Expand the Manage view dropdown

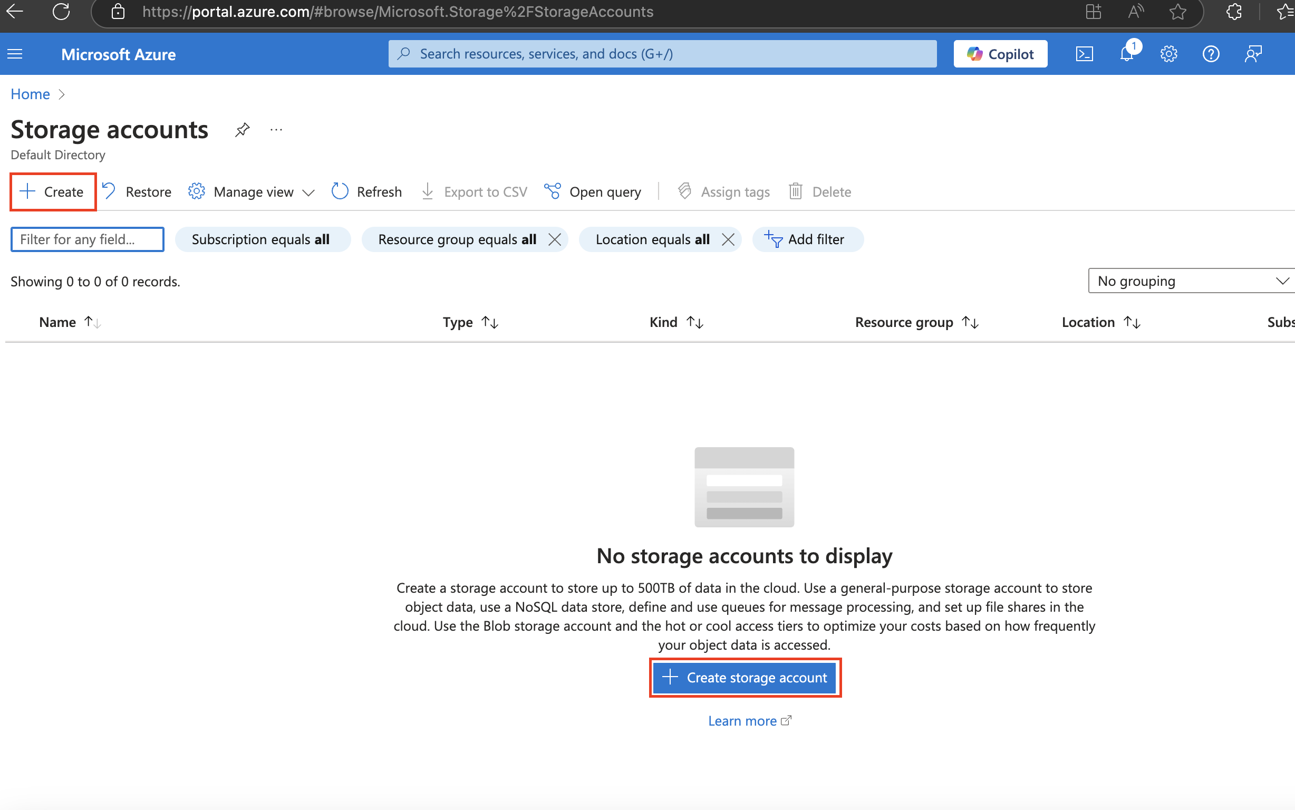point(251,192)
